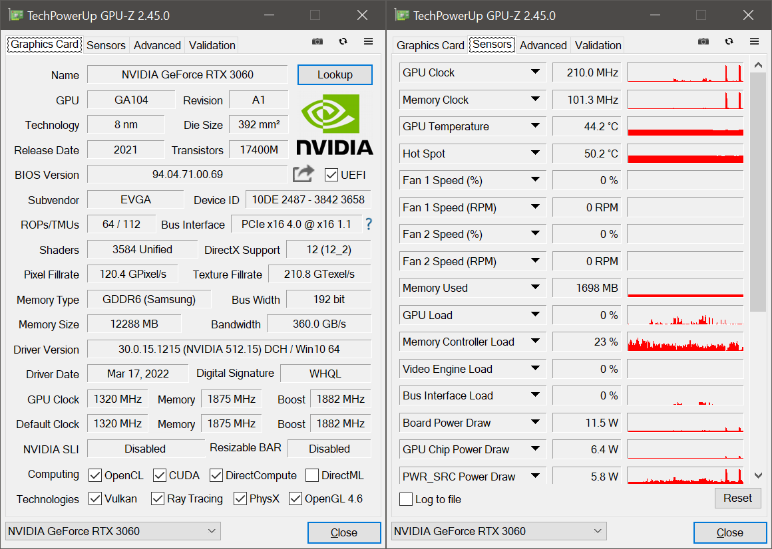The height and width of the screenshot is (549, 772).
Task: Toggle the Ray Tracing checkbox
Action: pos(158,499)
